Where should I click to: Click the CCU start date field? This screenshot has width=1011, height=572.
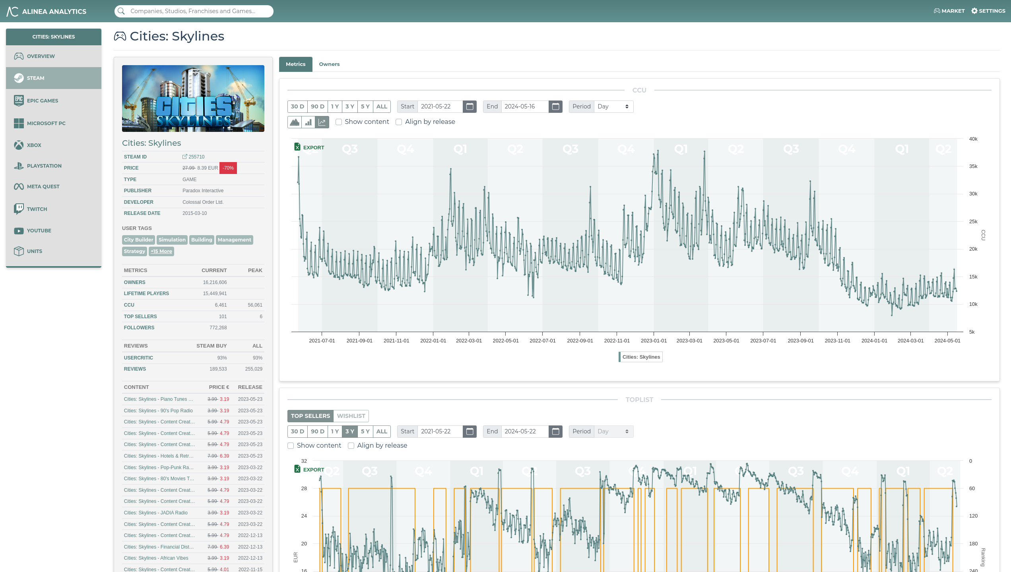440,106
